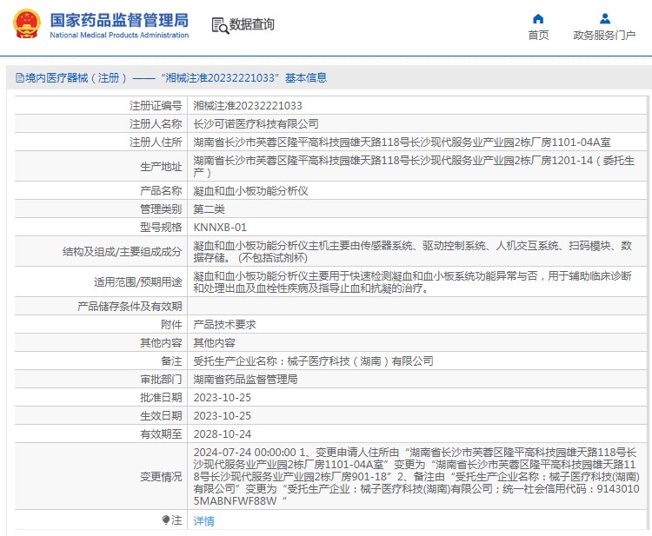Click the 产品储存条件及有效期 label
The width and height of the screenshot is (652, 536).
coord(130,307)
